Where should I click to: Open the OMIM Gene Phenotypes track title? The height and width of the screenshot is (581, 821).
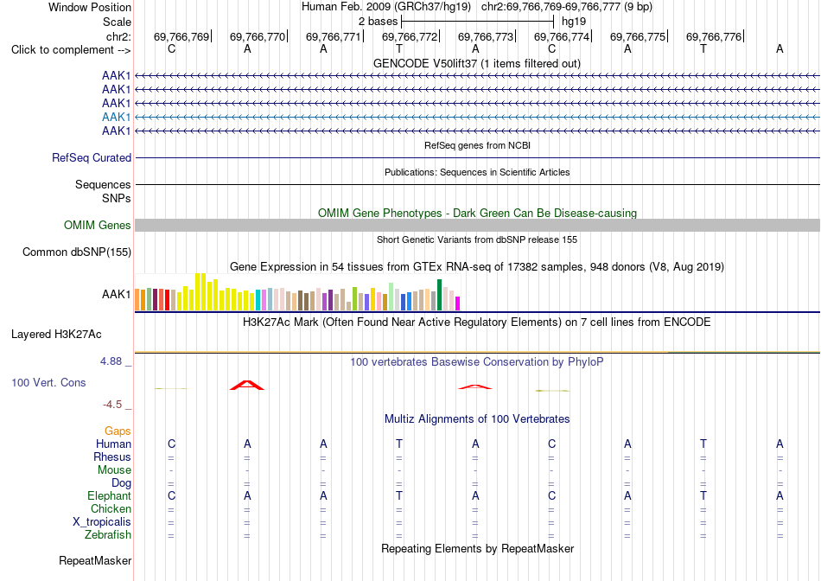(477, 214)
